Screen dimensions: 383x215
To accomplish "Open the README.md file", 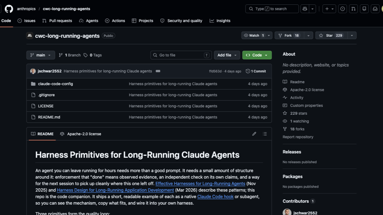I will (x=49, y=117).
